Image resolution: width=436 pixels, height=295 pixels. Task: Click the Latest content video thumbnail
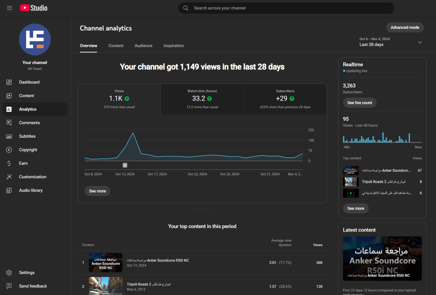(382, 258)
